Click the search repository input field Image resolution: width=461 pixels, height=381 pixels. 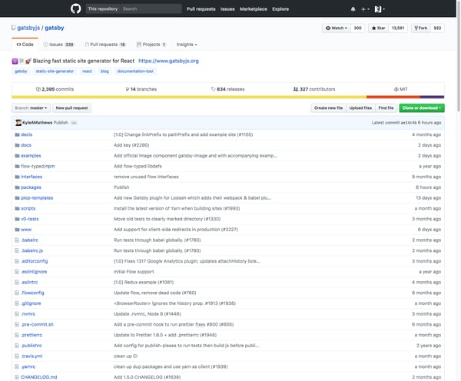(151, 8)
